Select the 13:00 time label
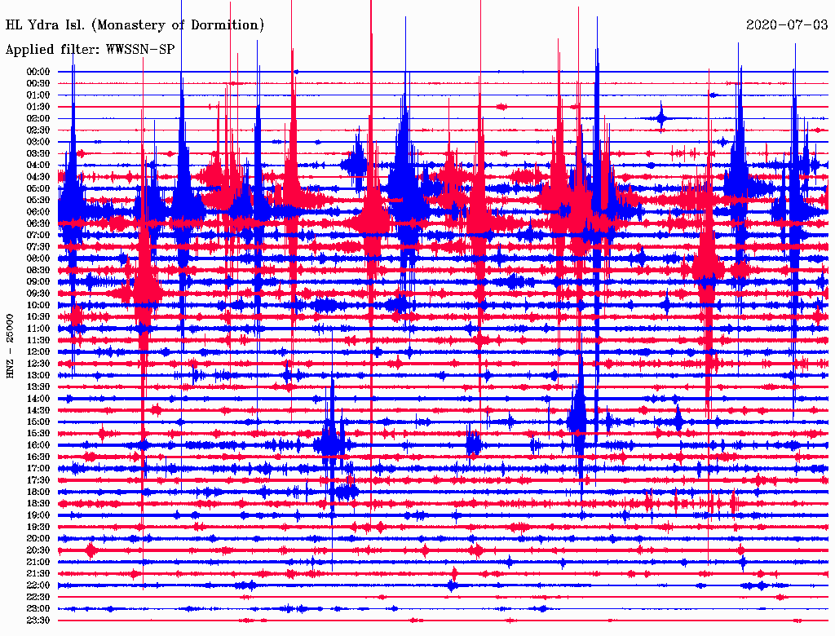The width and height of the screenshot is (835, 636). [38, 375]
